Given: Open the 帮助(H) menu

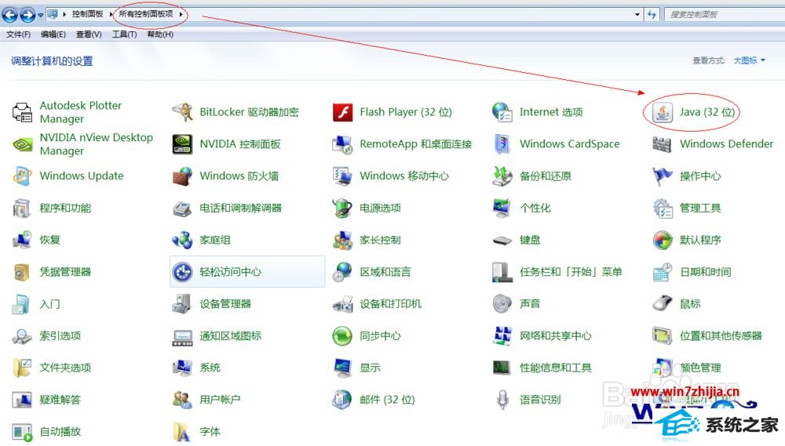Looking at the screenshot, I should tap(160, 34).
